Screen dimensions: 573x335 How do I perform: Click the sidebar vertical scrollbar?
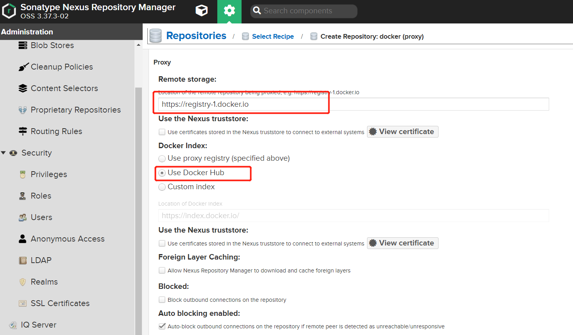[x=138, y=211]
